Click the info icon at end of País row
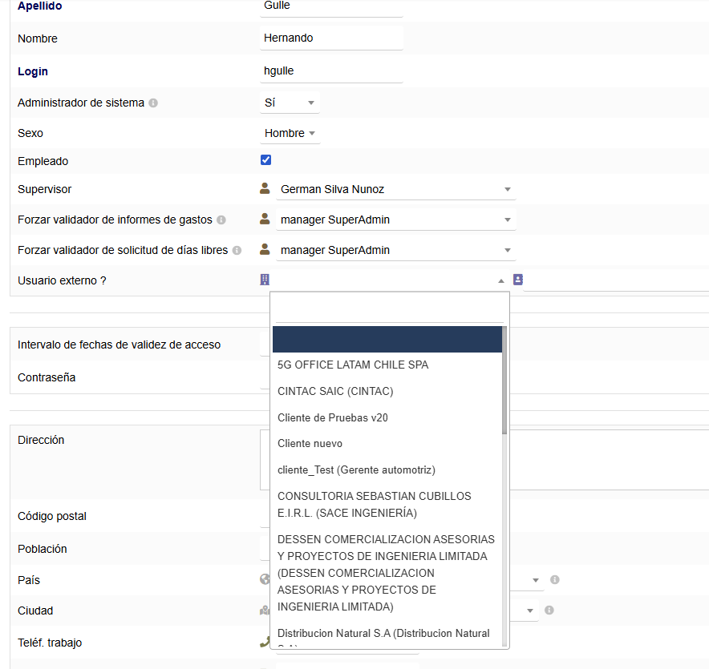The image size is (709, 669). point(554,580)
